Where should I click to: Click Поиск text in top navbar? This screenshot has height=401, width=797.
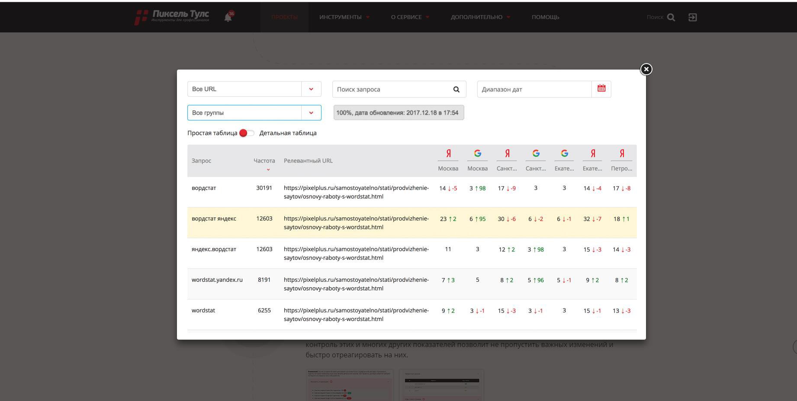[x=655, y=17]
